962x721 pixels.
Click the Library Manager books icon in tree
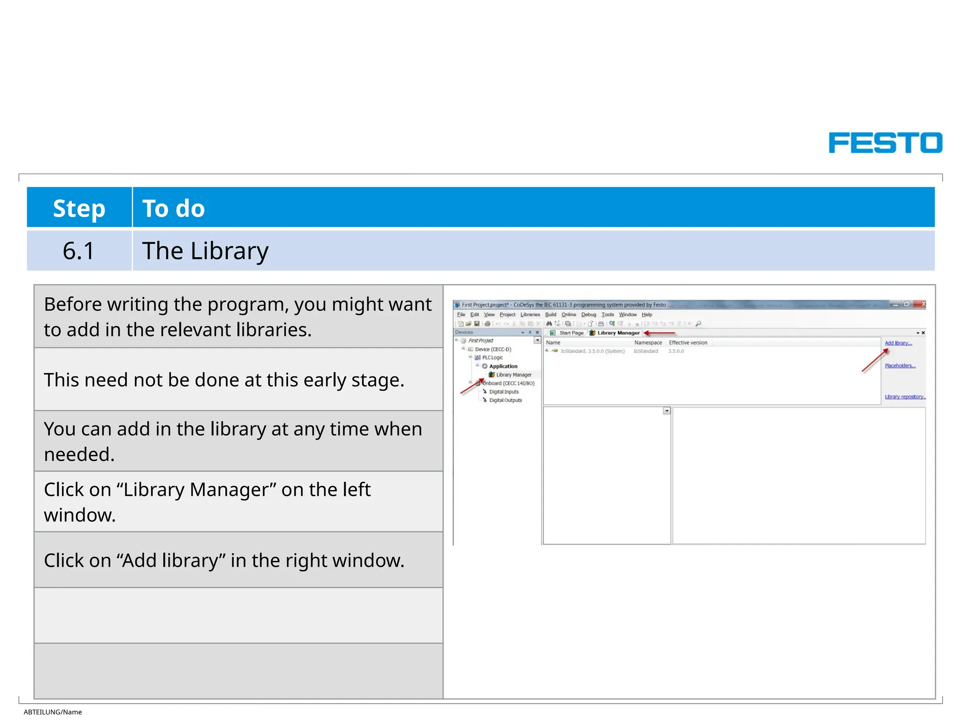(492, 375)
